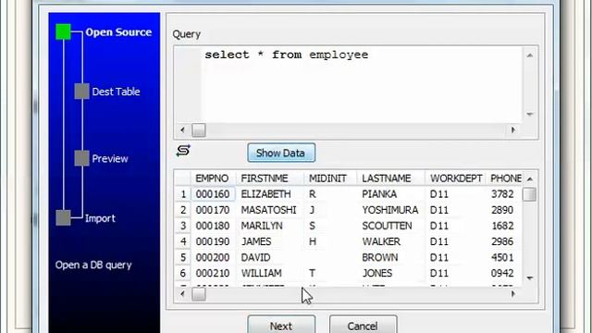This screenshot has width=592, height=333.
Task: Click data grid scroll up arrow
Action: [x=530, y=179]
